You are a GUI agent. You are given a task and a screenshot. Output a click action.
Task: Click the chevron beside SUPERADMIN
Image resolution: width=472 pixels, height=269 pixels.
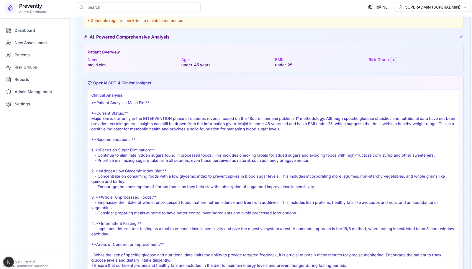point(465,7)
